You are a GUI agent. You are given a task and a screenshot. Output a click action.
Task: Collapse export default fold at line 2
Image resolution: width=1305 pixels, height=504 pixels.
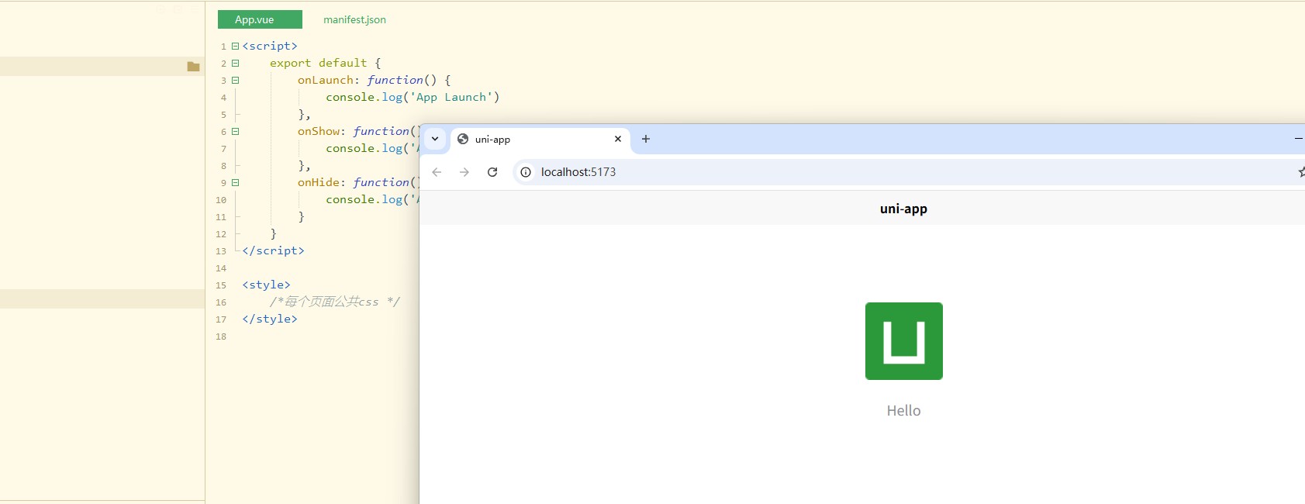coord(235,63)
